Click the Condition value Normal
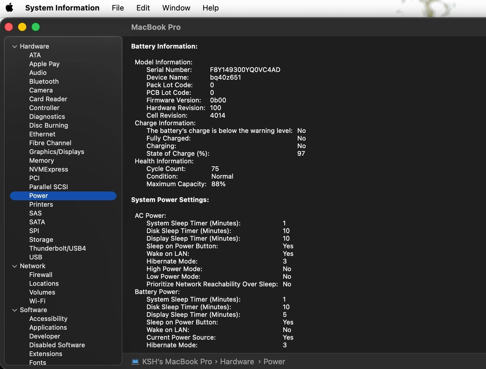Screen dimensions: 486x369 222,177
